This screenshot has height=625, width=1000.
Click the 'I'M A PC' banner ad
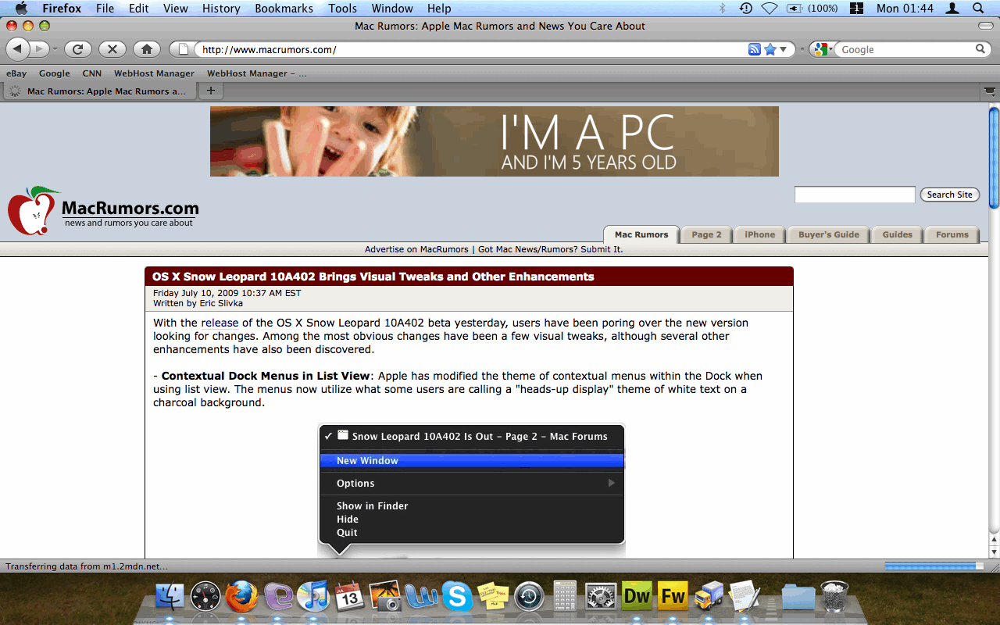pyautogui.click(x=495, y=141)
